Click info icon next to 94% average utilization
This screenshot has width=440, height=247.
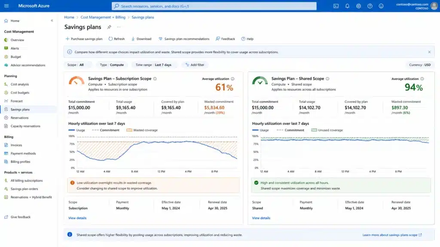[422, 79]
